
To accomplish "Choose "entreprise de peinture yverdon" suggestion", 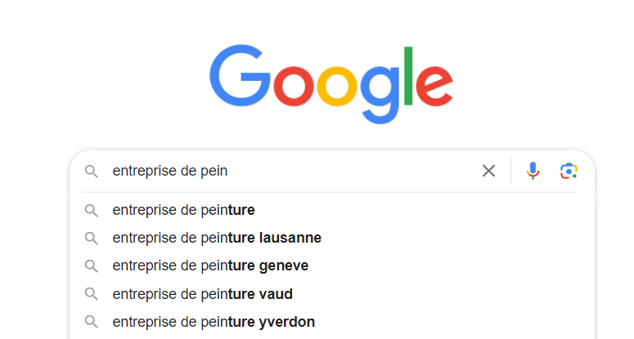I will (x=213, y=322).
